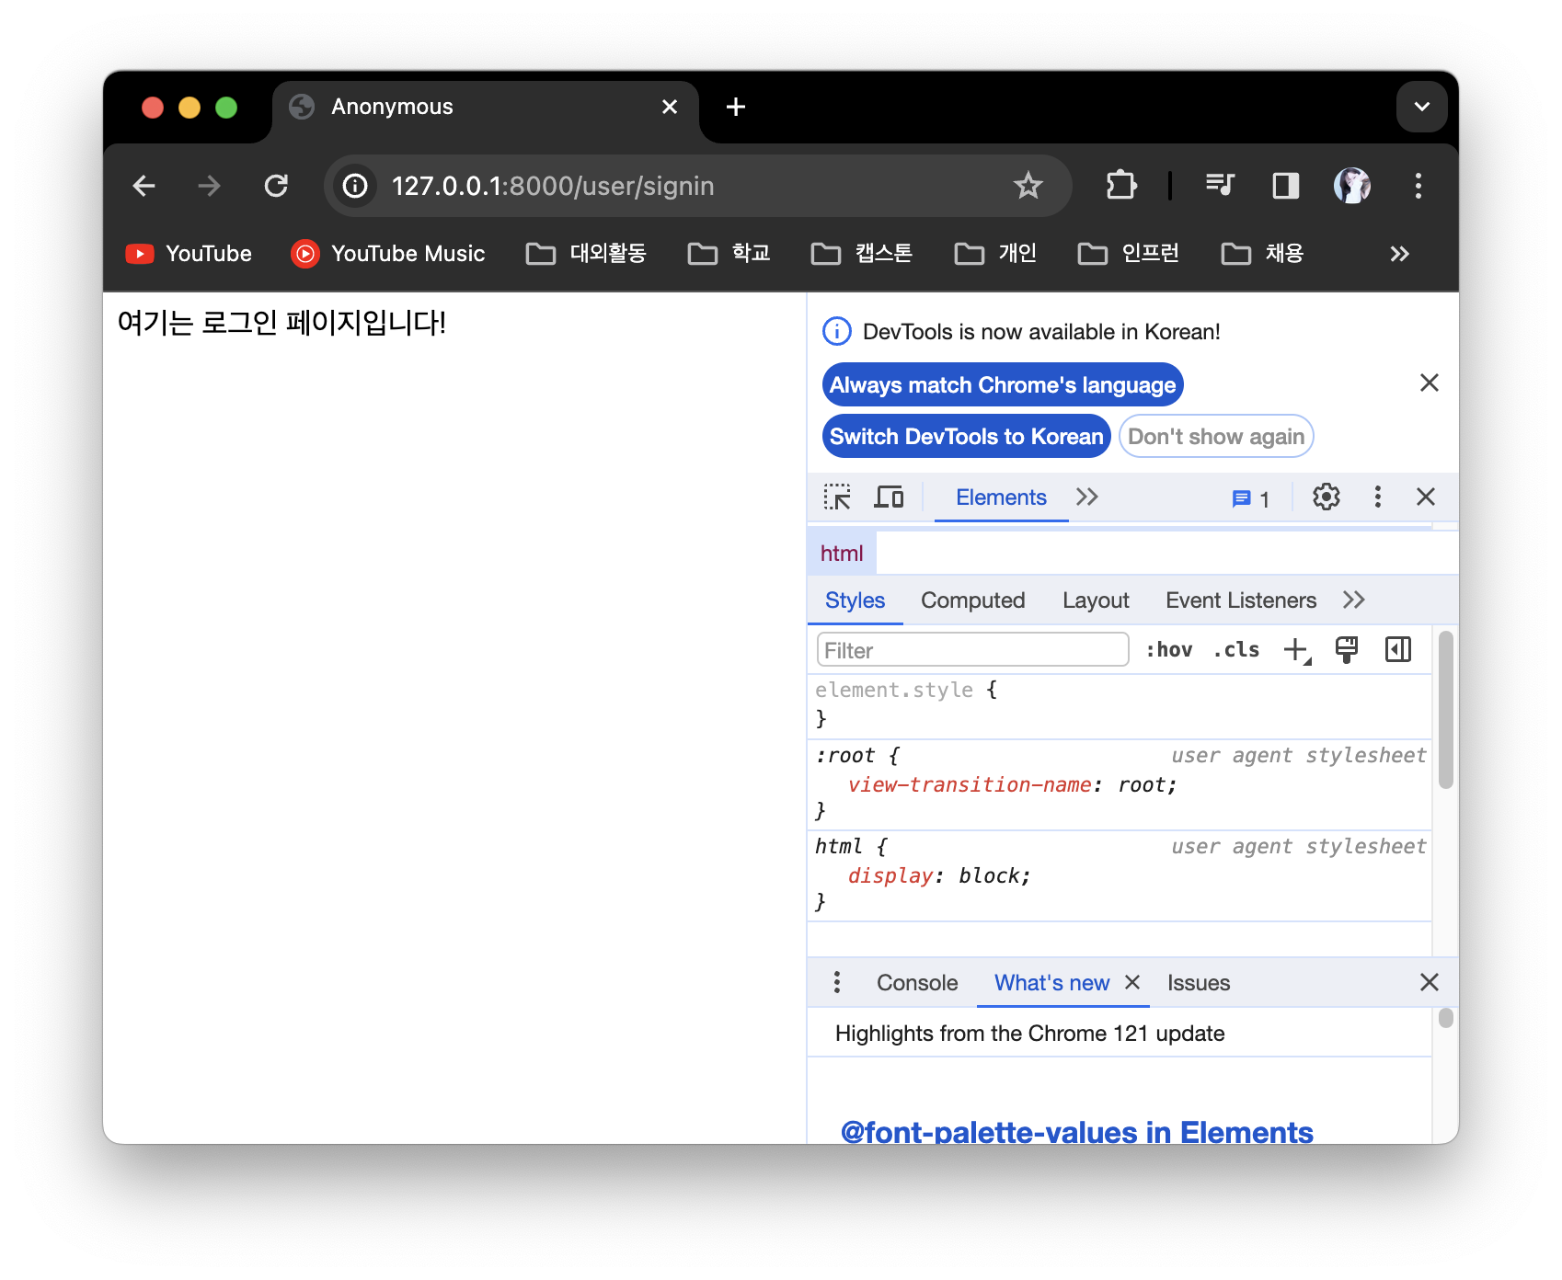
Task: Open a new tab with plus button
Action: (736, 107)
